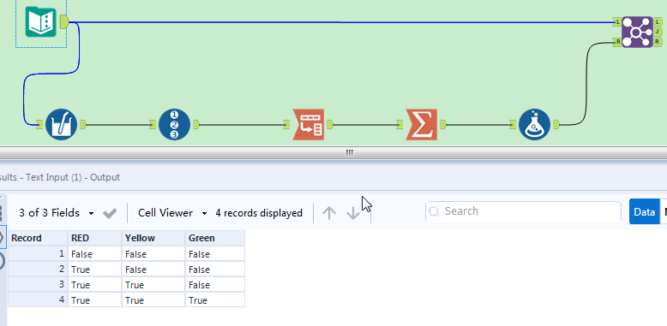
Task: Click the Join tool L output anchor
Action: tap(658, 21)
